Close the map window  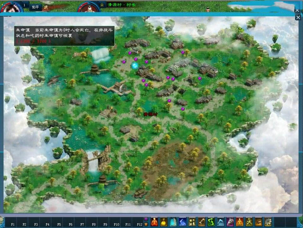tap(298, 18)
